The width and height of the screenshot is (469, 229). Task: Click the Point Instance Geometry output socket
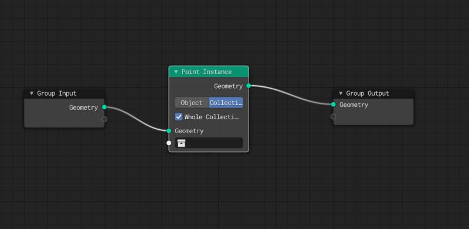(x=249, y=86)
